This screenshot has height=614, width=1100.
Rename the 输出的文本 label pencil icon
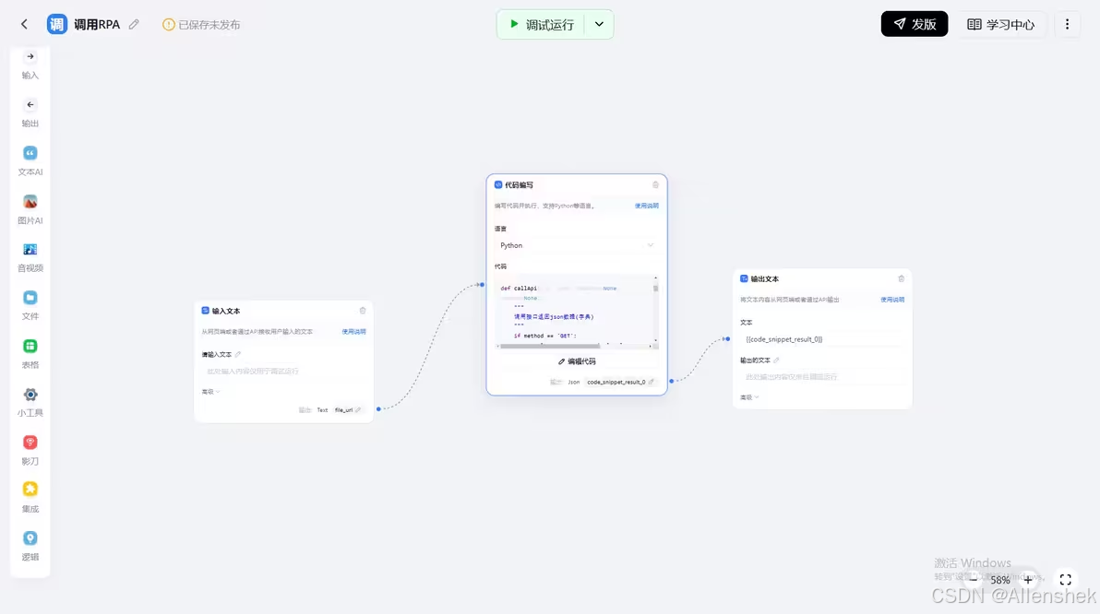tap(776, 360)
